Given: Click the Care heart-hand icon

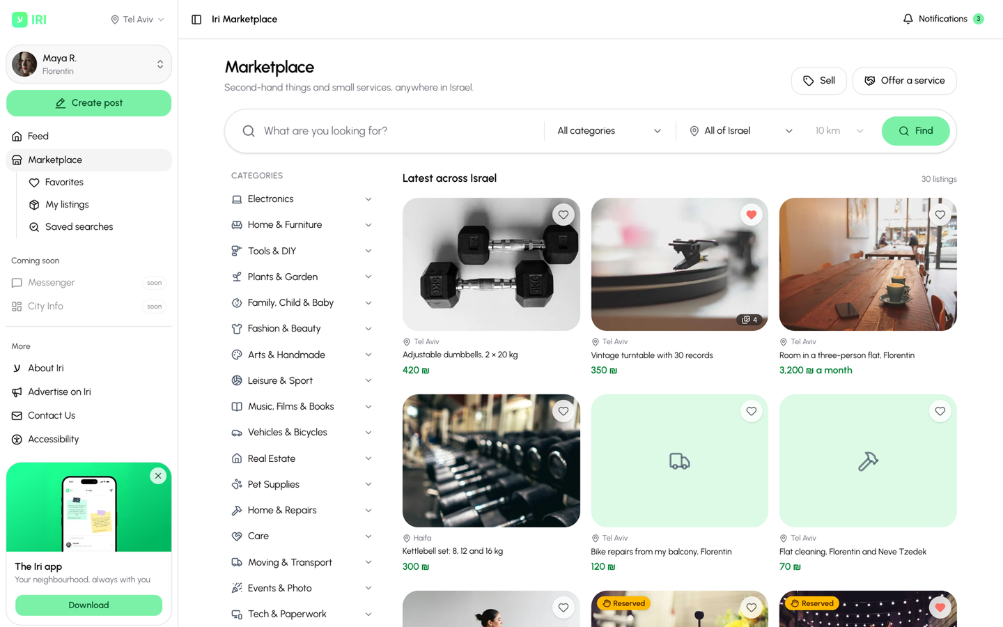Looking at the screenshot, I should 237,536.
